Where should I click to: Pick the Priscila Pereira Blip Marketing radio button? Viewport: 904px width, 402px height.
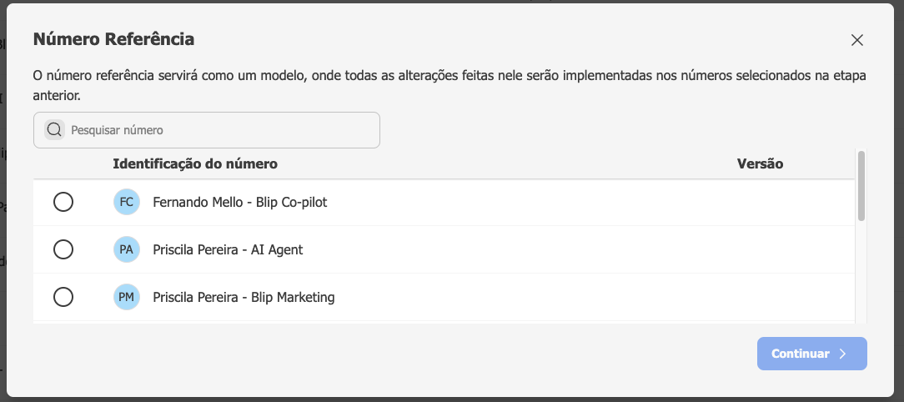point(63,297)
